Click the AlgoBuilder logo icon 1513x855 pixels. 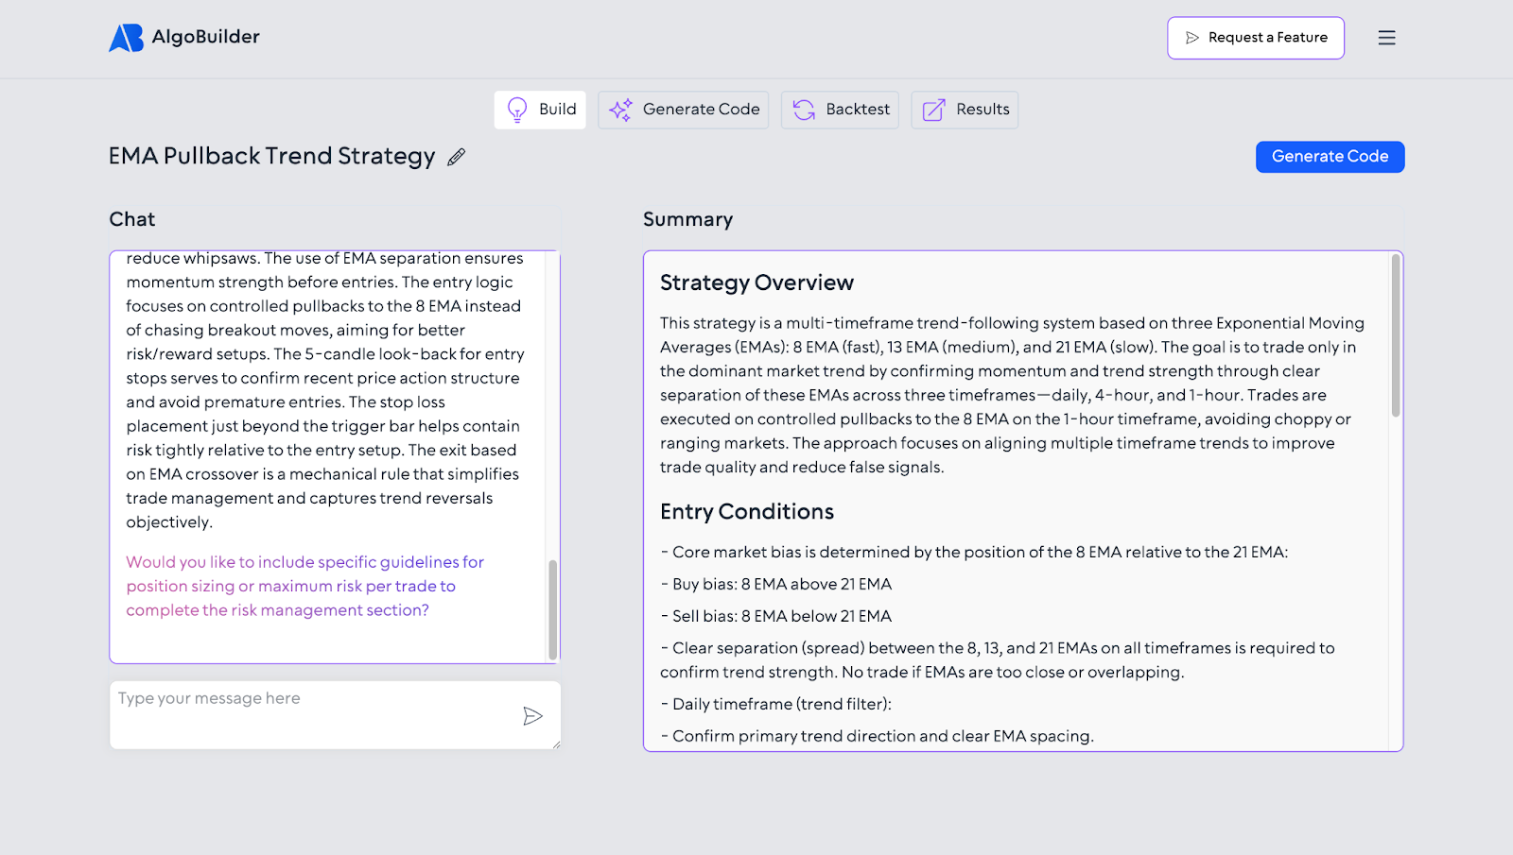pyautogui.click(x=126, y=38)
